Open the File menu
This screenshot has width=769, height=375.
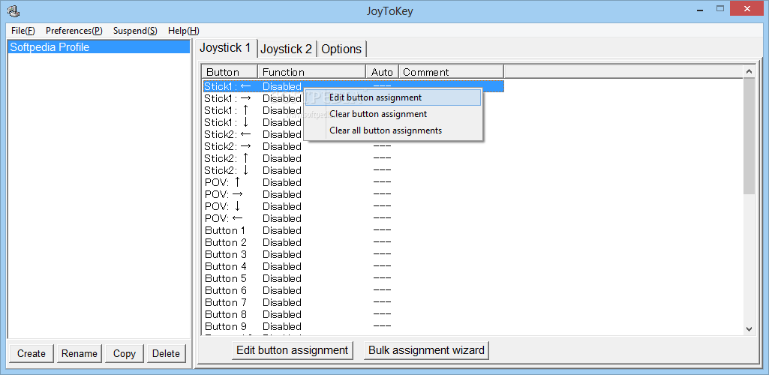[23, 31]
